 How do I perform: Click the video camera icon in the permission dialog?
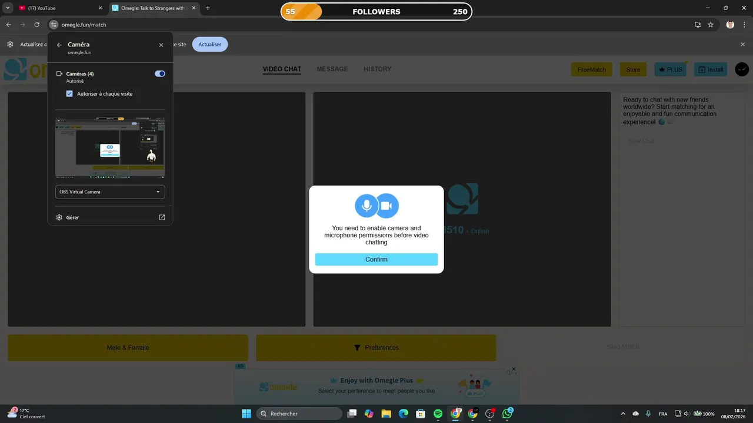click(387, 206)
